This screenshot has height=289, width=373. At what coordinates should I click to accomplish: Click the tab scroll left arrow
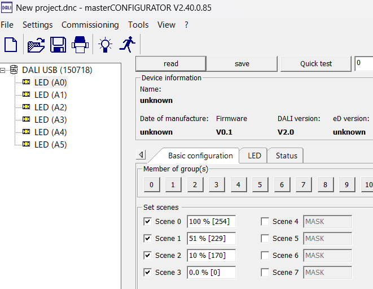(x=141, y=155)
